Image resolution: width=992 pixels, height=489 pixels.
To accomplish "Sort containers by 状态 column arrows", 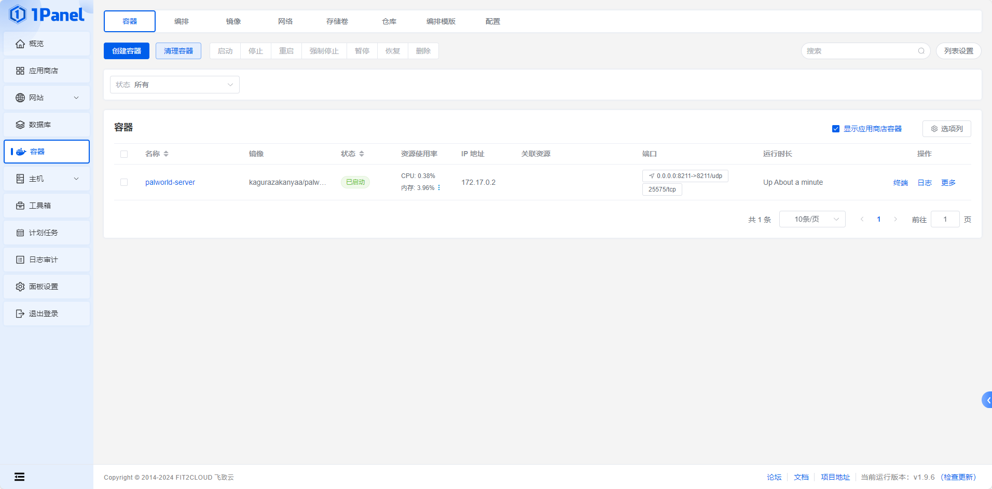I will (x=362, y=154).
